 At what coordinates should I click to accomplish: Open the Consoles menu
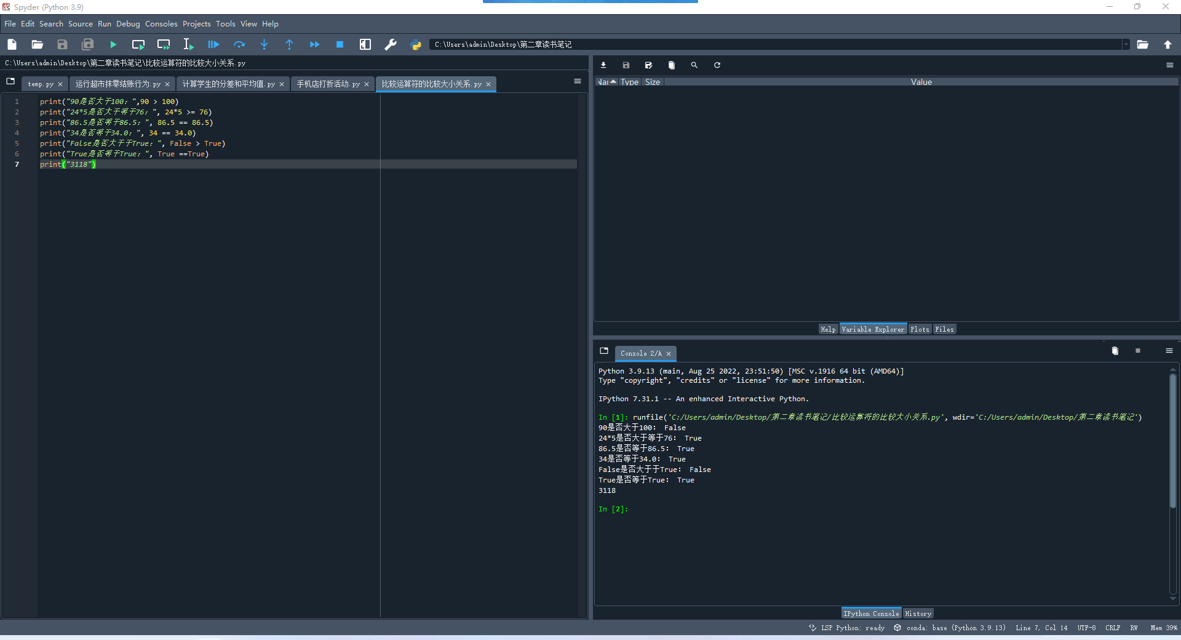tap(161, 24)
